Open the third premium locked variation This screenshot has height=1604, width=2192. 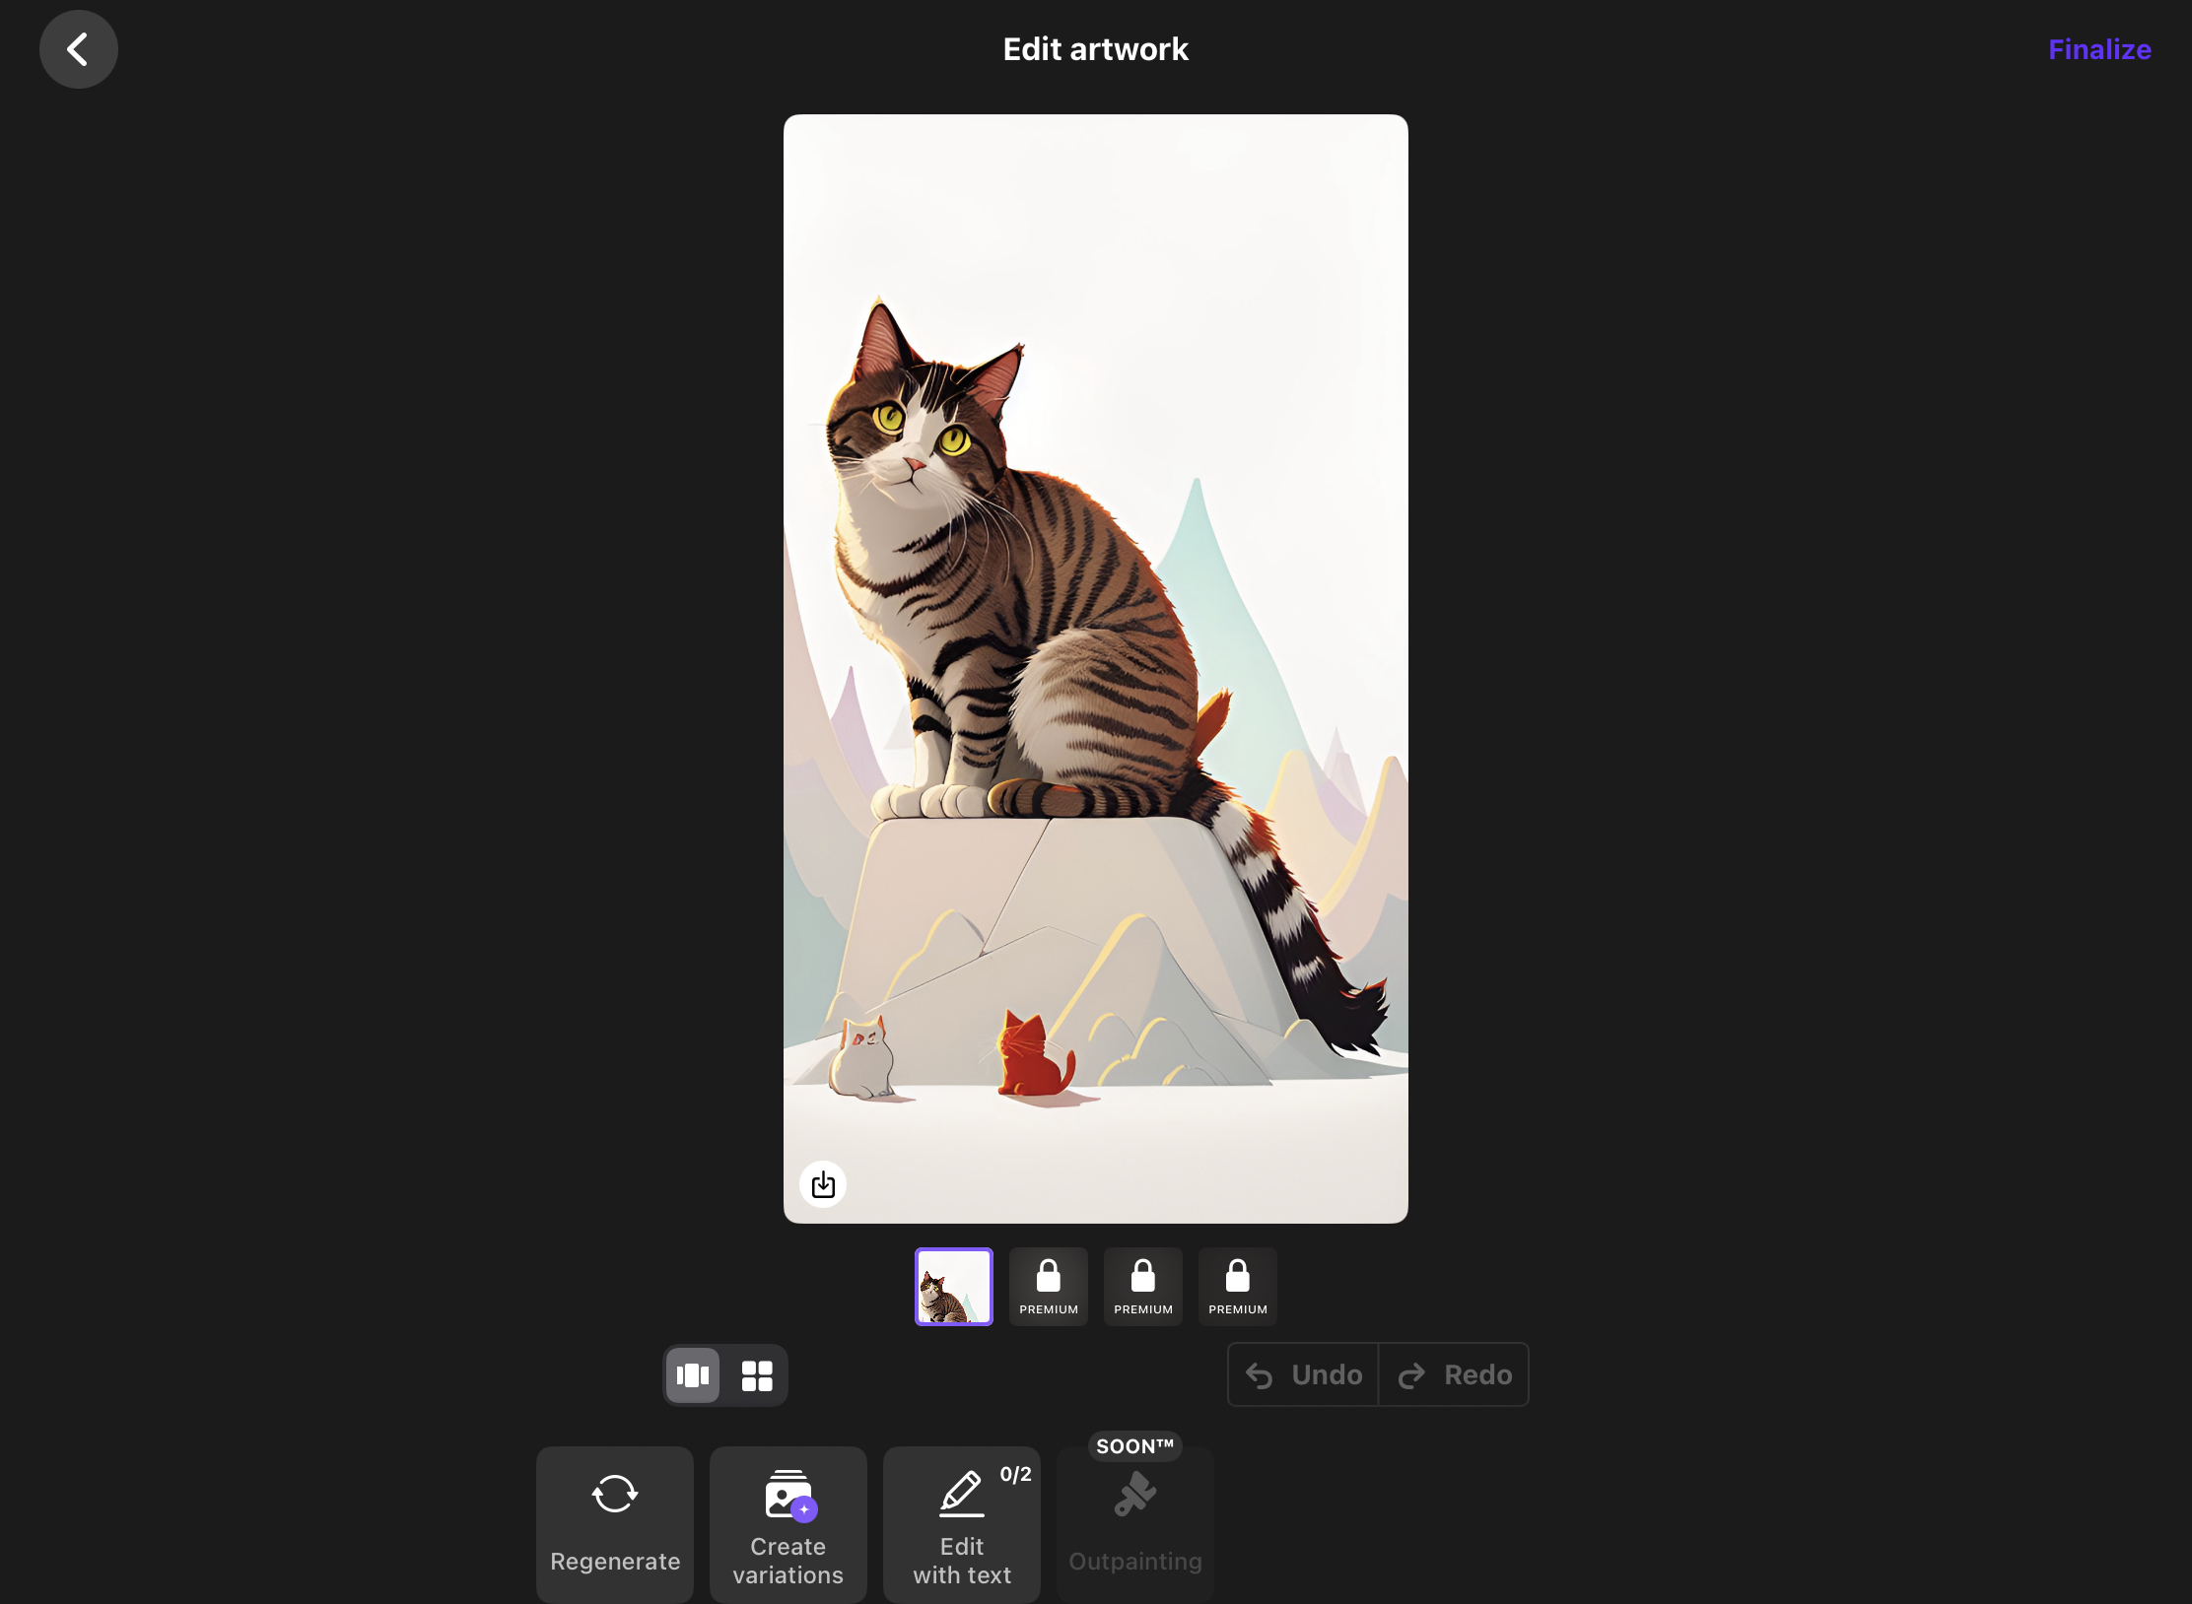pos(1143,1287)
